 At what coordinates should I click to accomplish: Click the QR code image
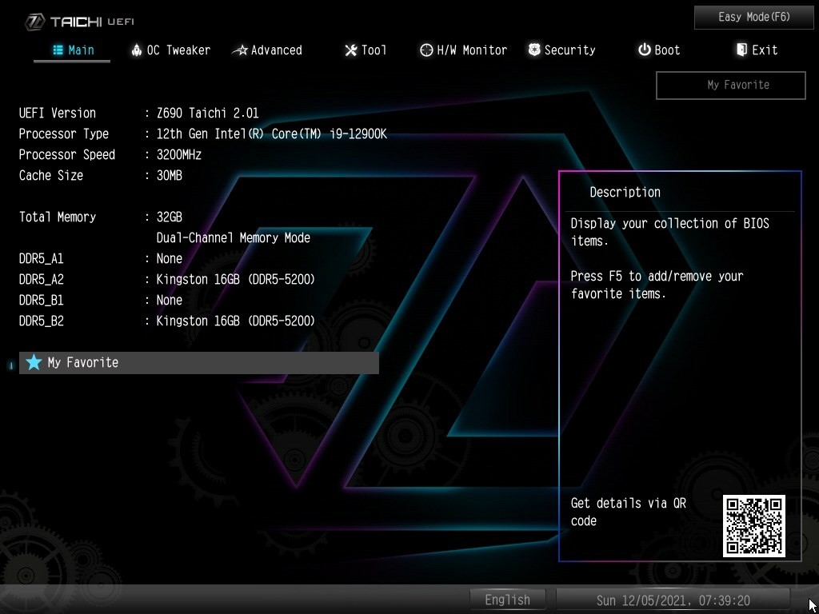point(753,525)
